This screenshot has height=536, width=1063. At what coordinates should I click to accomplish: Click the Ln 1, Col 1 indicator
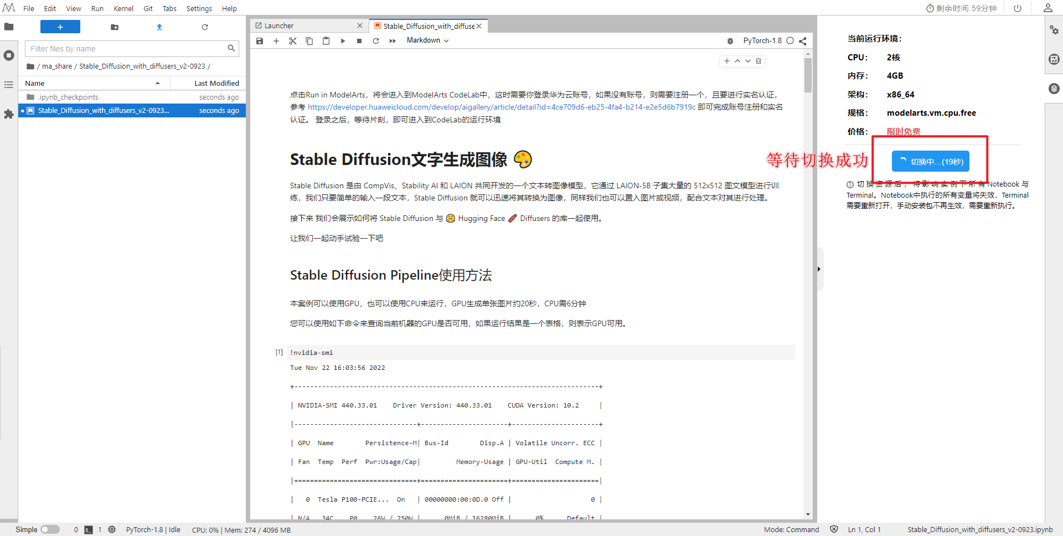[x=864, y=530]
